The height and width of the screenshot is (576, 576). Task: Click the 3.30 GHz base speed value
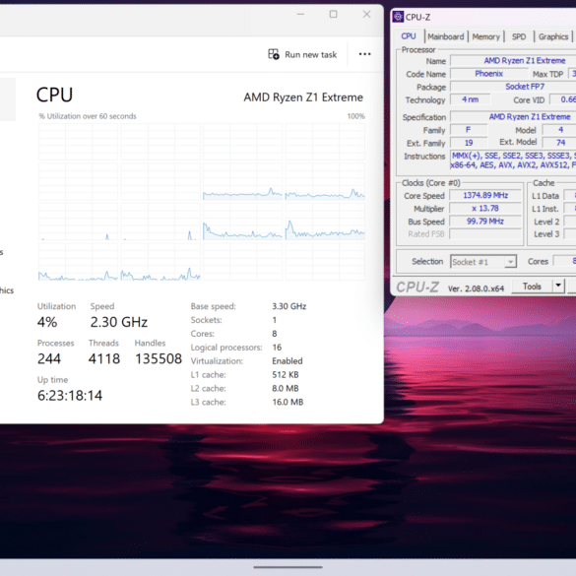coord(289,306)
